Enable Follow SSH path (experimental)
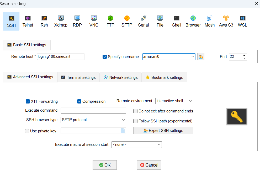260x176 pixels. click(135, 121)
